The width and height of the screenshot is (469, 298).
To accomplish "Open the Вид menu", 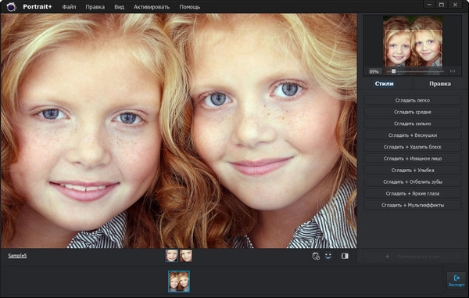I will [x=119, y=7].
